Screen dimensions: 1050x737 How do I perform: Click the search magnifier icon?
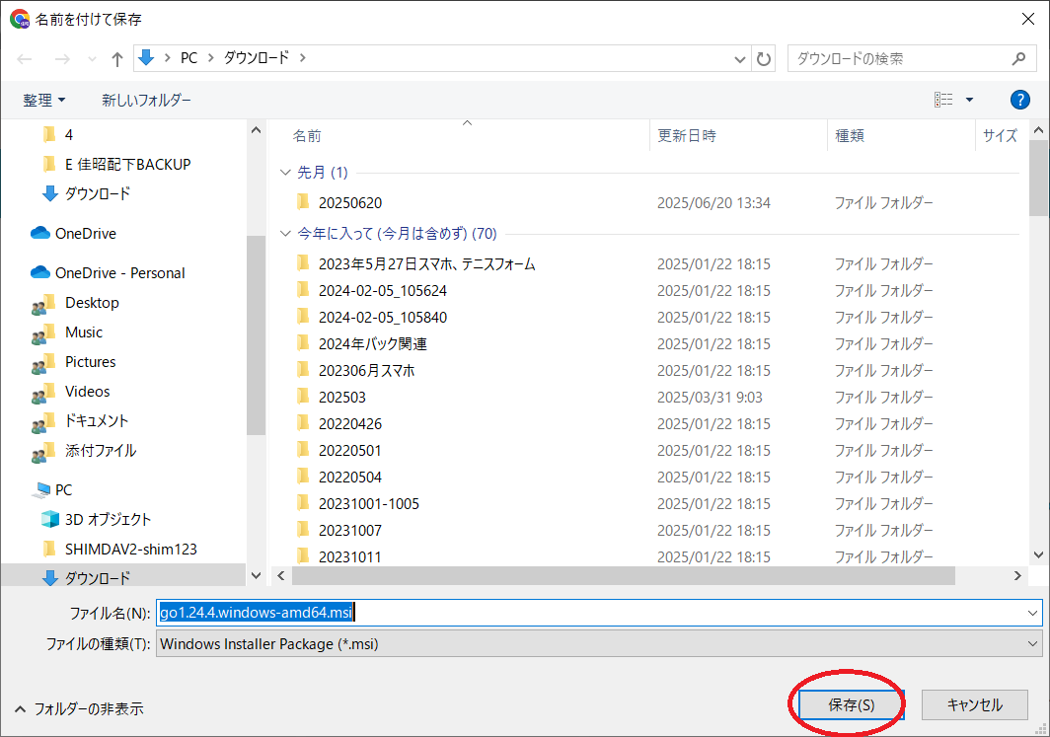1018,59
